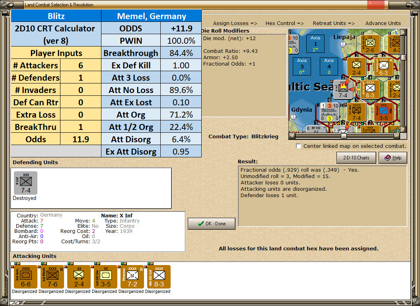Click the minimap scroll up arrow
Screen dimensions: 420x306
pos(403,33)
